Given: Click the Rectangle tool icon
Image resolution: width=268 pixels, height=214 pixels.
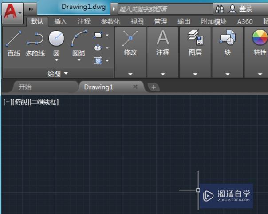Looking at the screenshot, I should tap(98, 35).
